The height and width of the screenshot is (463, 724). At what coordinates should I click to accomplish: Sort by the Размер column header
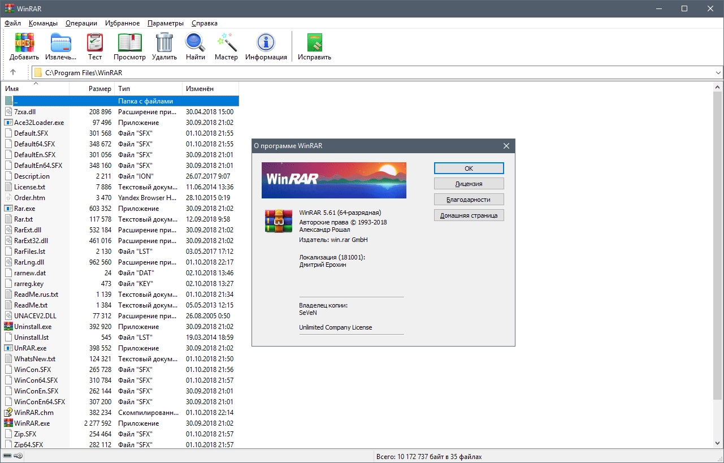(92, 89)
